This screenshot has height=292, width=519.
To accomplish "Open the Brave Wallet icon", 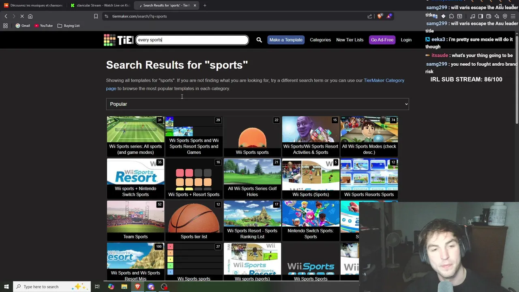I will coord(489,16).
